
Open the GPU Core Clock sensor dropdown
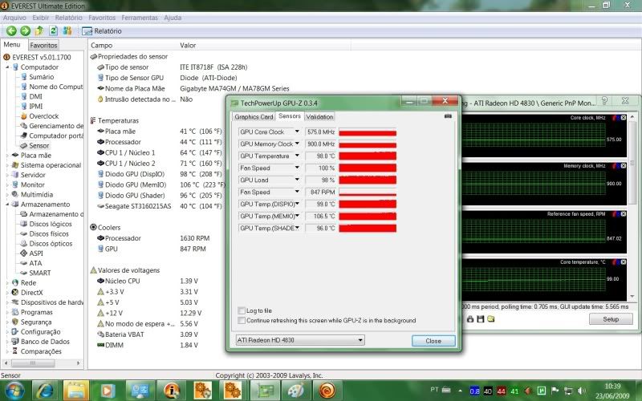tap(297, 132)
